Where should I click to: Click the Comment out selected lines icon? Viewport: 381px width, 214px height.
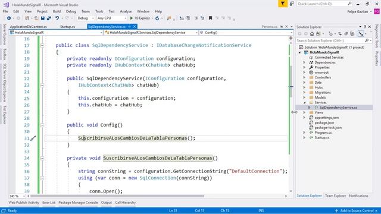tap(196, 18)
